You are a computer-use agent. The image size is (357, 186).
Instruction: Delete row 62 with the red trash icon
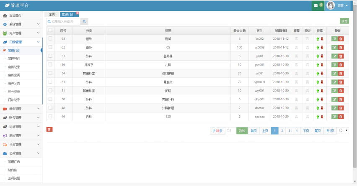click(x=341, y=48)
